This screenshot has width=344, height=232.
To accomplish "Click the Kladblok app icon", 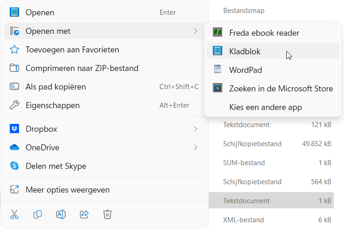I will (x=218, y=51).
